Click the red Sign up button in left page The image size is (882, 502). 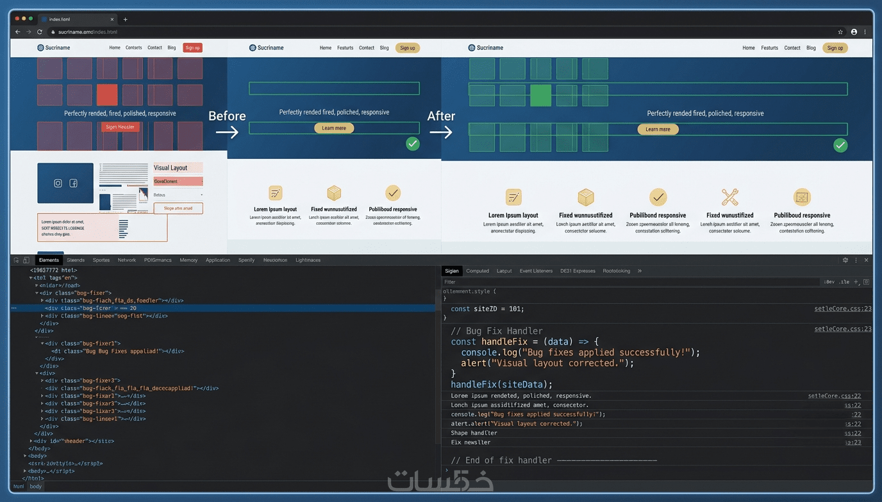[x=192, y=47]
